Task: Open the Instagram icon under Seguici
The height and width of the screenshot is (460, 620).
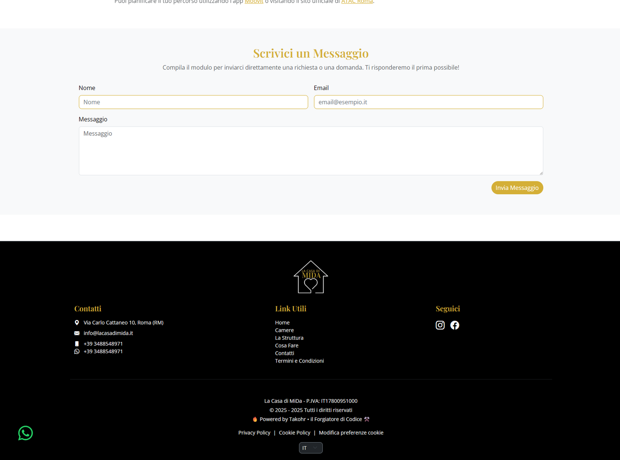Action: pyautogui.click(x=440, y=325)
